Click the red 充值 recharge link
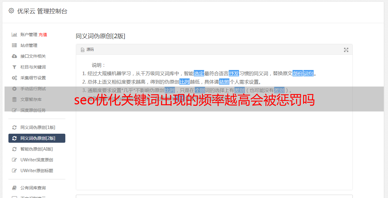Screen dimensions: 388x198 (x=43, y=35)
